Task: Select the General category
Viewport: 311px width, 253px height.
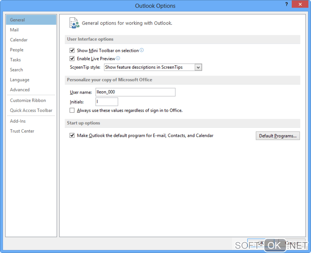Action: pos(31,20)
